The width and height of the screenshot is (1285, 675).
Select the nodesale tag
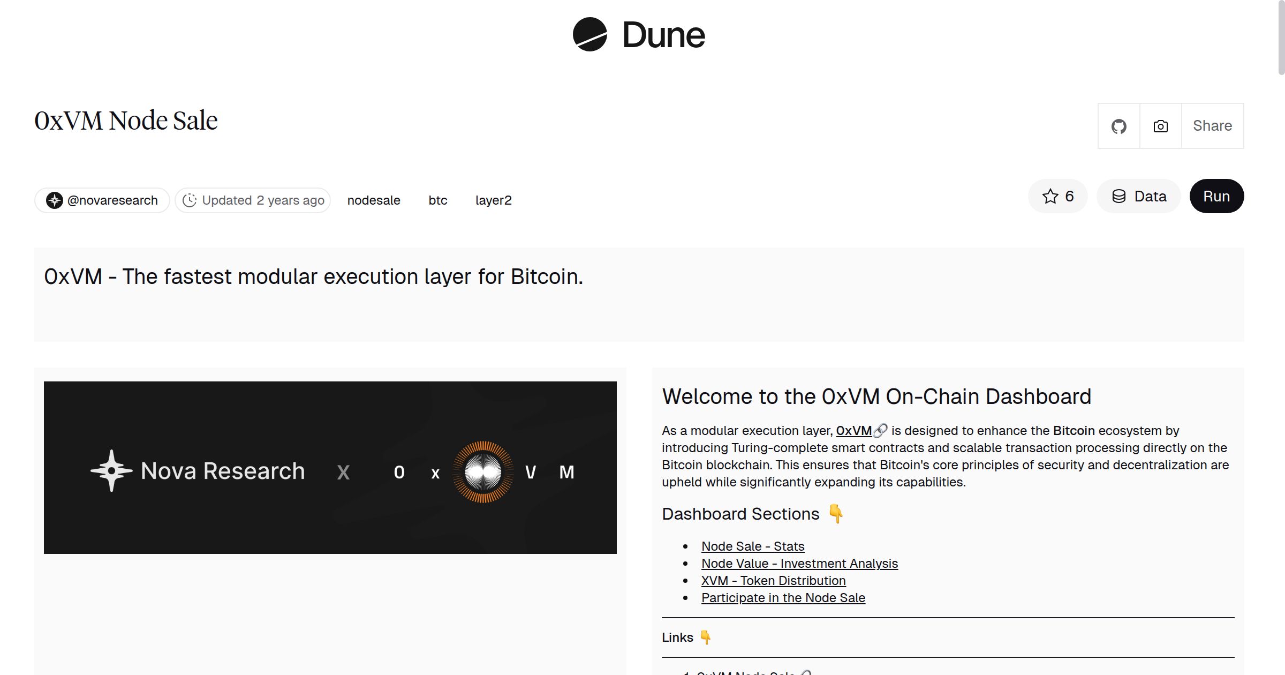[x=373, y=200]
